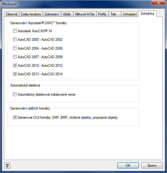
Task: Click the question mark help icon
Action: click(x=7, y=166)
